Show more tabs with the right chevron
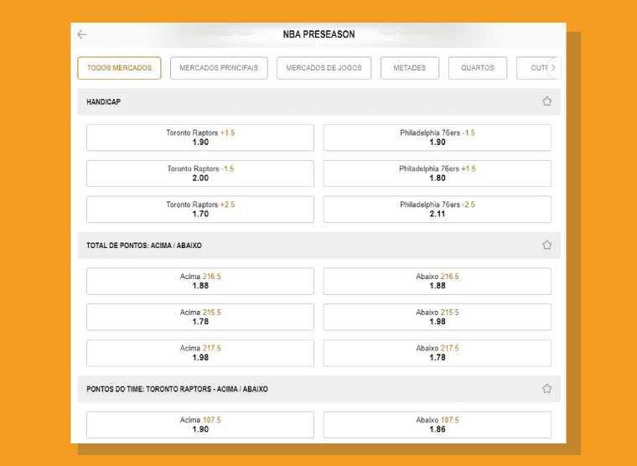Image resolution: width=637 pixels, height=466 pixels. [554, 68]
